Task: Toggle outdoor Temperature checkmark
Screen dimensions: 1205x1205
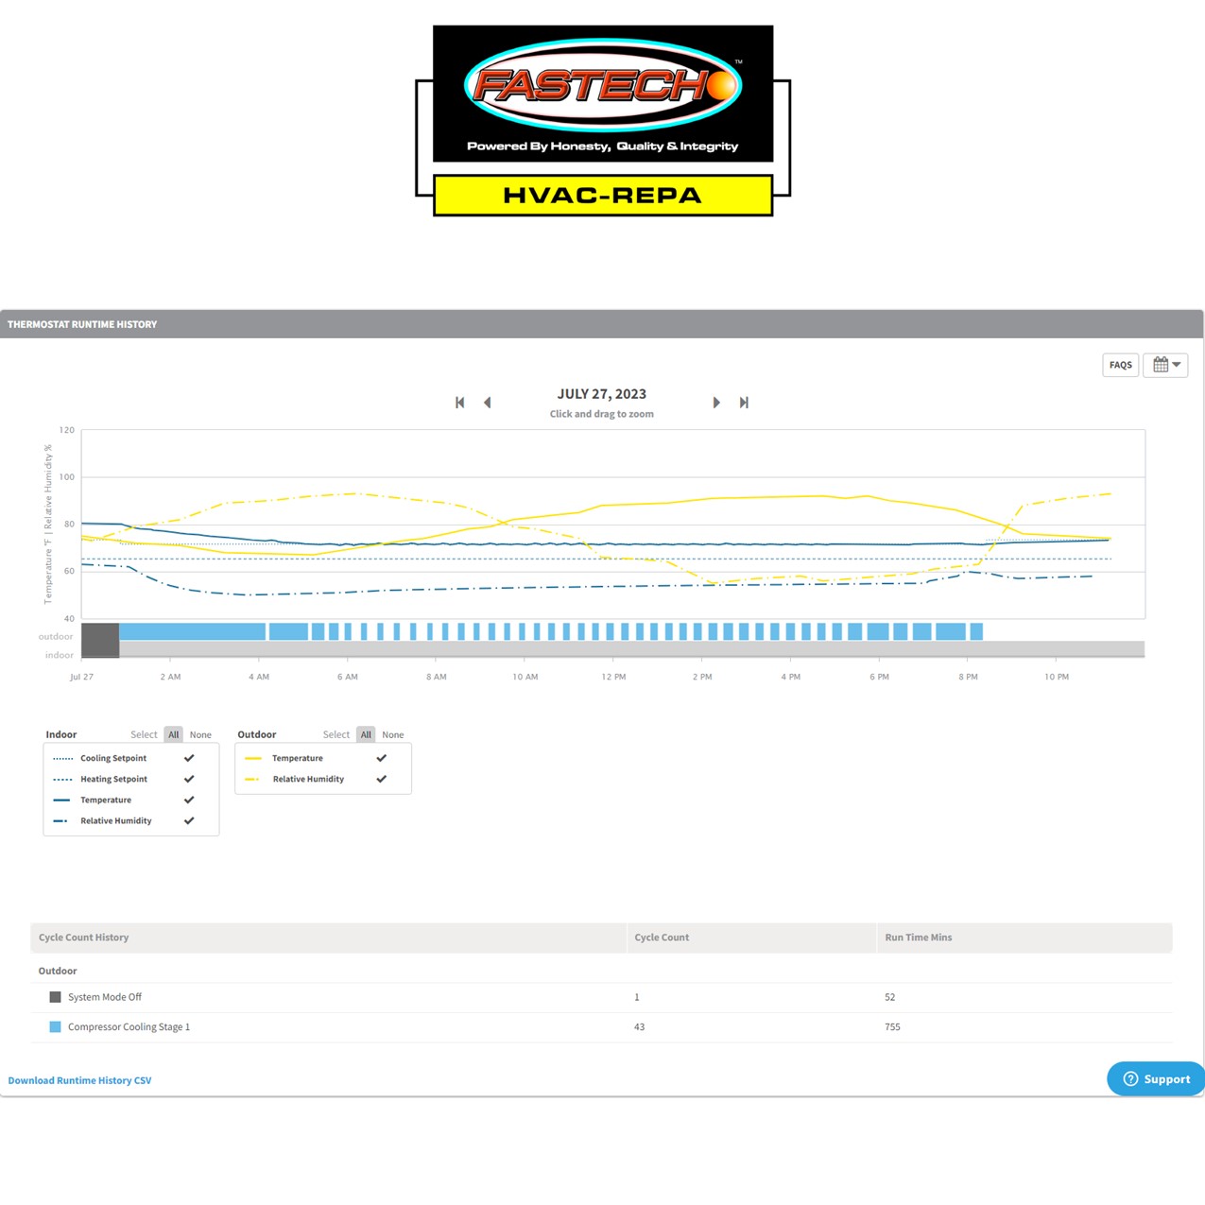Action: click(382, 758)
